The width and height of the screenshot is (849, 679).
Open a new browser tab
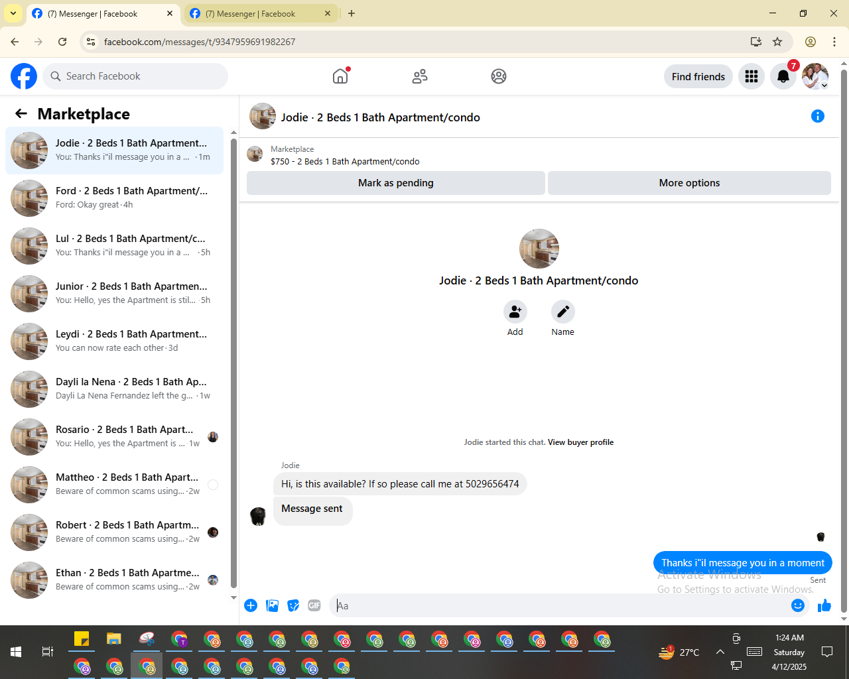click(352, 13)
